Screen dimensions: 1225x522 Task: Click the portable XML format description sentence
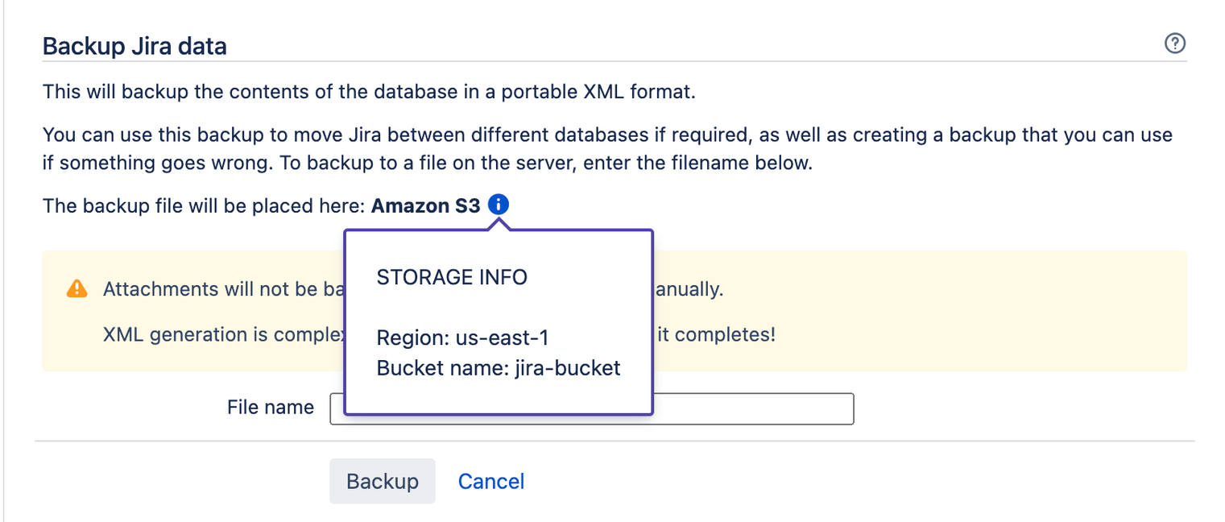tap(368, 92)
